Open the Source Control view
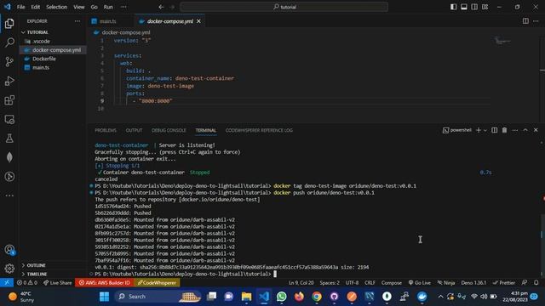 point(9,62)
